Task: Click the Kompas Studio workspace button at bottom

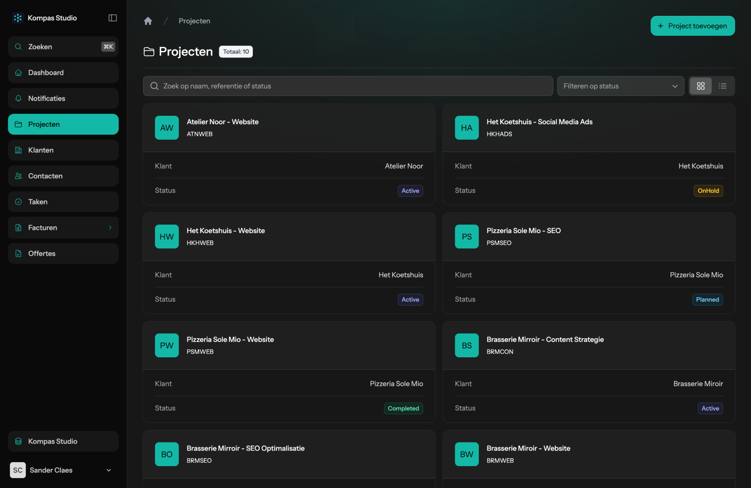Action: (x=63, y=441)
